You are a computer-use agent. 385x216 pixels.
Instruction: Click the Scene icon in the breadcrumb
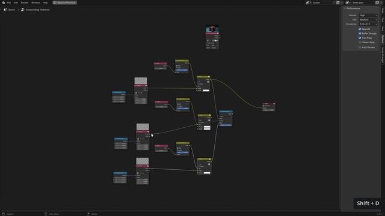coord(5,10)
